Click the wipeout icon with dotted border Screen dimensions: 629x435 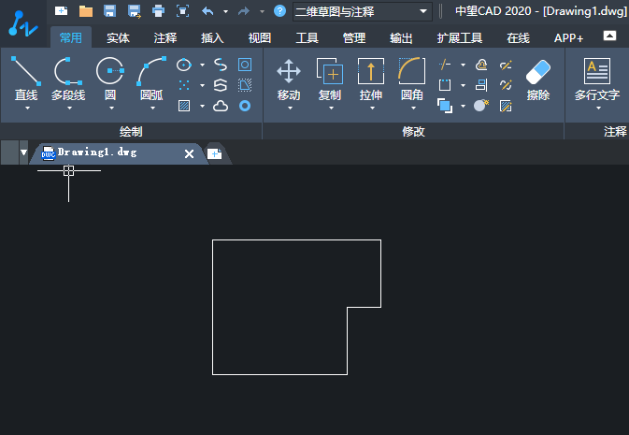coord(245,85)
